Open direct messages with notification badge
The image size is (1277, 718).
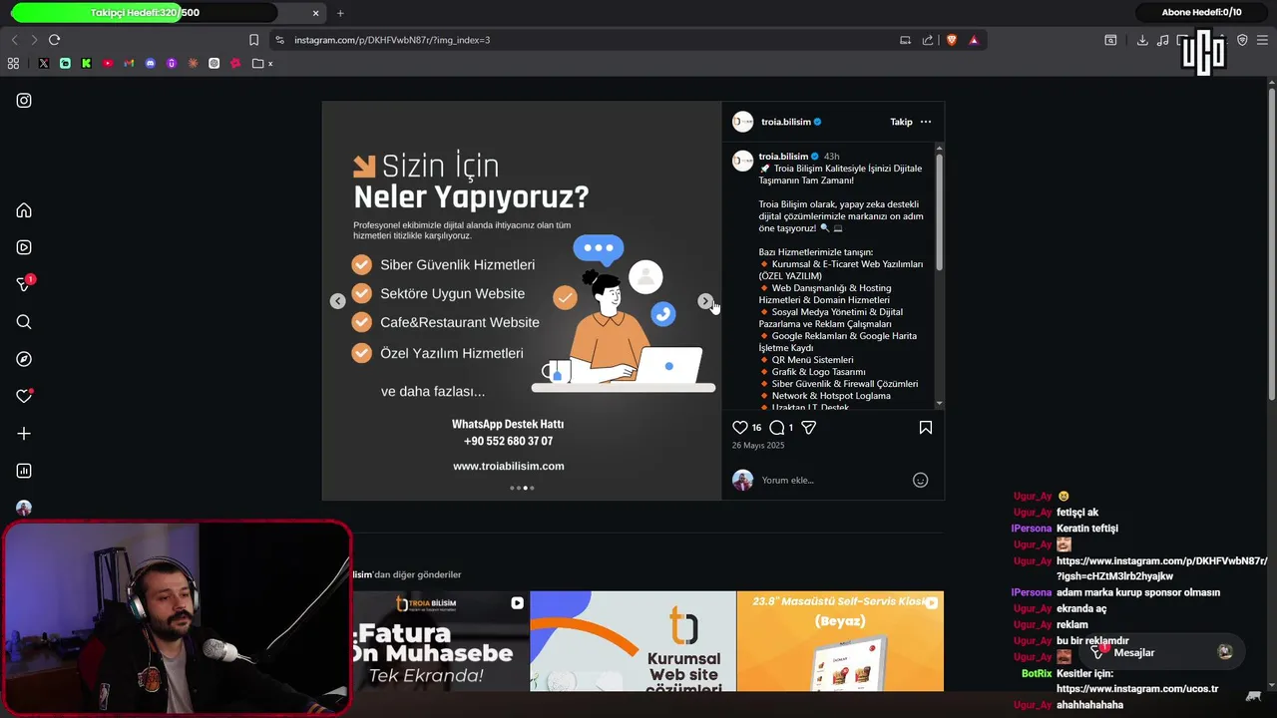coord(24,284)
